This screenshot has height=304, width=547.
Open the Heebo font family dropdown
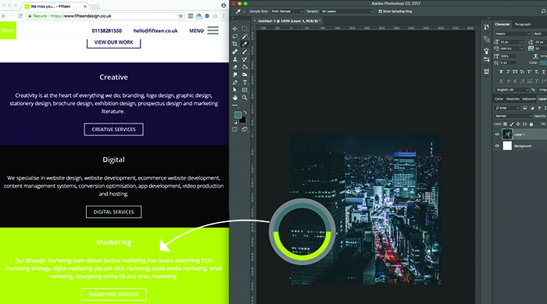[513, 34]
